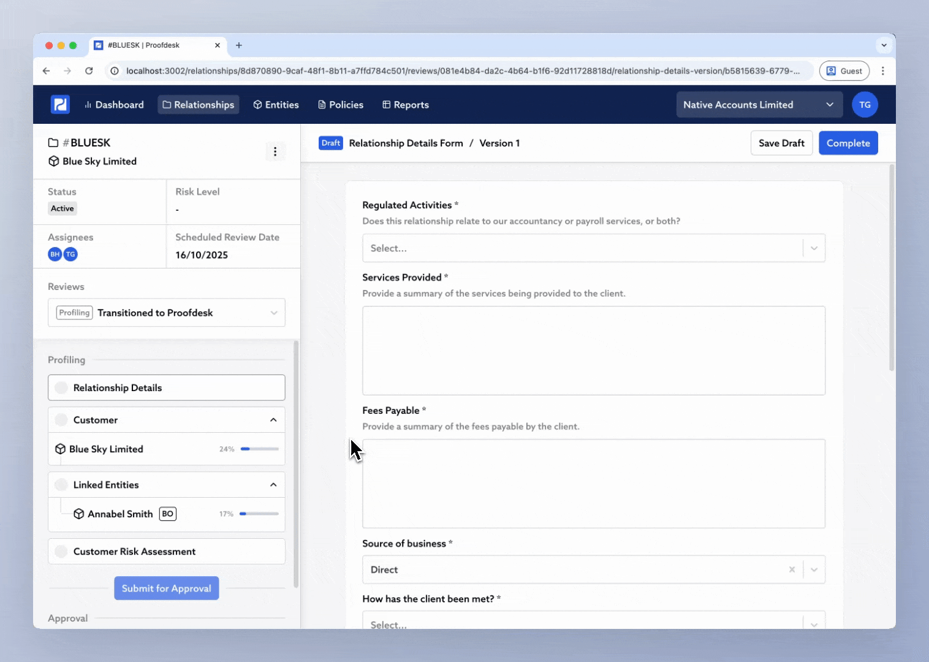Open the three-dot menu for #BLUESK
This screenshot has height=662, width=929.
(275, 151)
